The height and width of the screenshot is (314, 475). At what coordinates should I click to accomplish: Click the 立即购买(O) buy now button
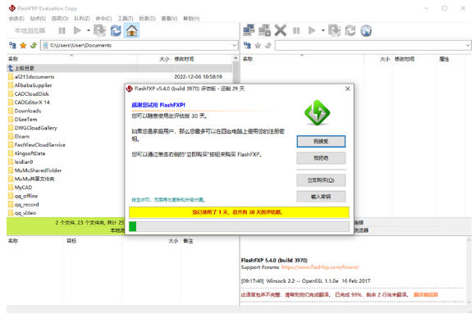[321, 180]
